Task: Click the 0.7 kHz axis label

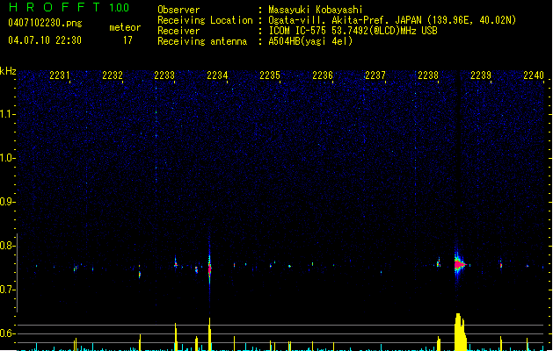Action: tap(7, 290)
